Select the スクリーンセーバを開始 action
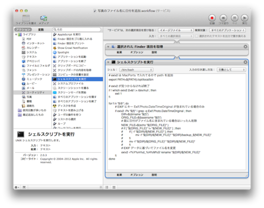Viewport: 264px width, 208px height. click(x=72, y=93)
